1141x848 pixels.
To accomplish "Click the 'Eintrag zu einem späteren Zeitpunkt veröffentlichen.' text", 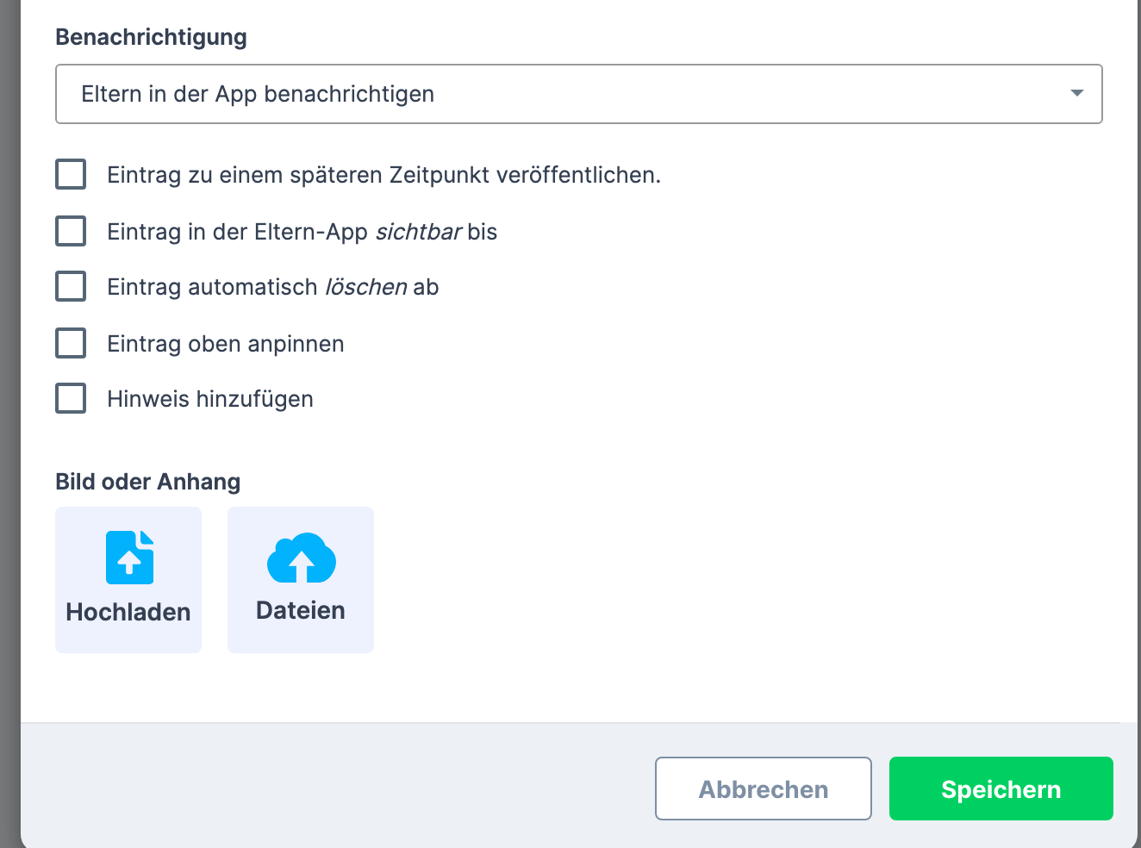I will pos(384,175).
